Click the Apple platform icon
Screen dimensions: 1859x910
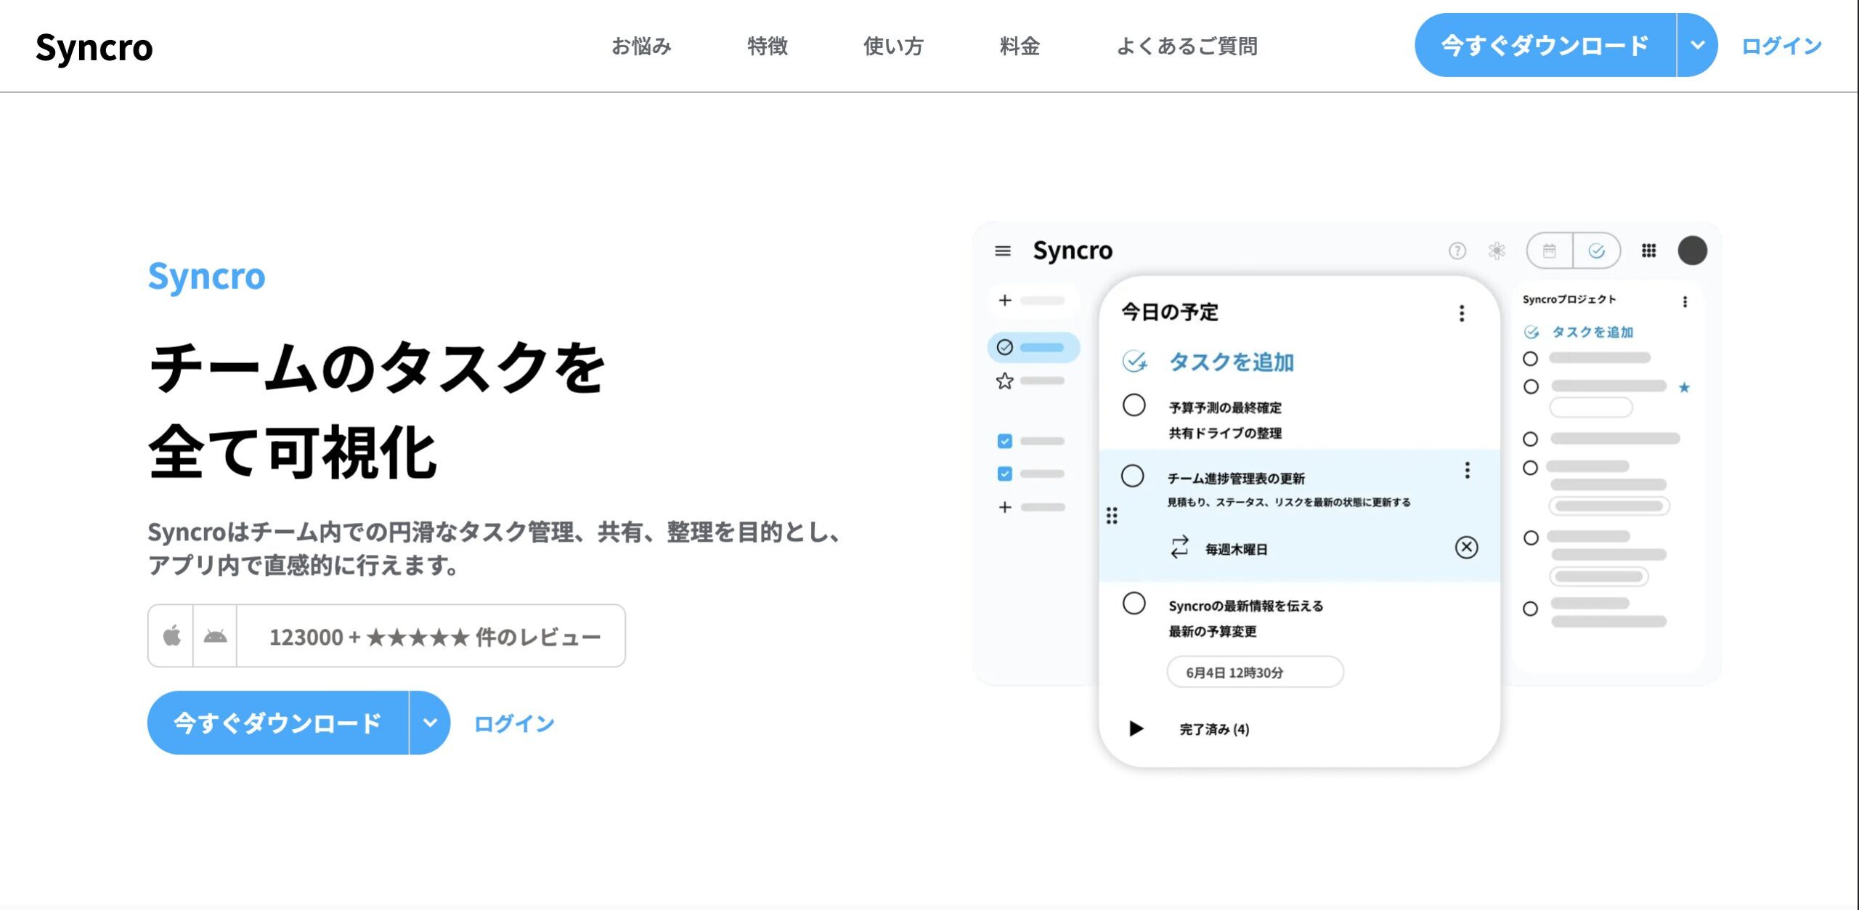tap(171, 635)
